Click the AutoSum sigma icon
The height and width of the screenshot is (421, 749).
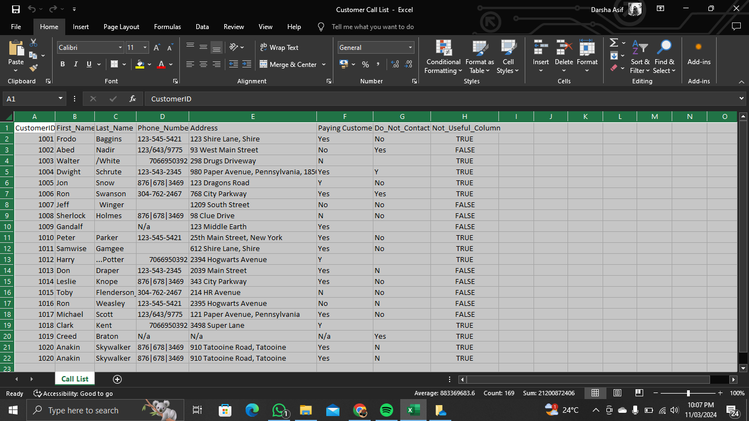click(614, 43)
